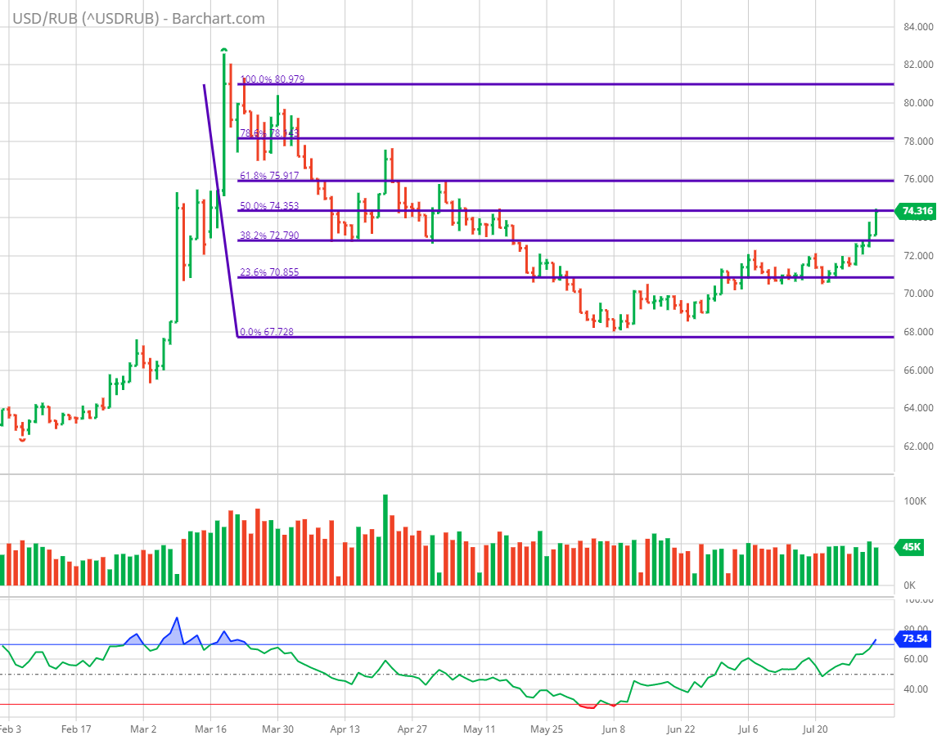Click the volume tag 45K
This screenshot has height=740, width=937.
[909, 547]
